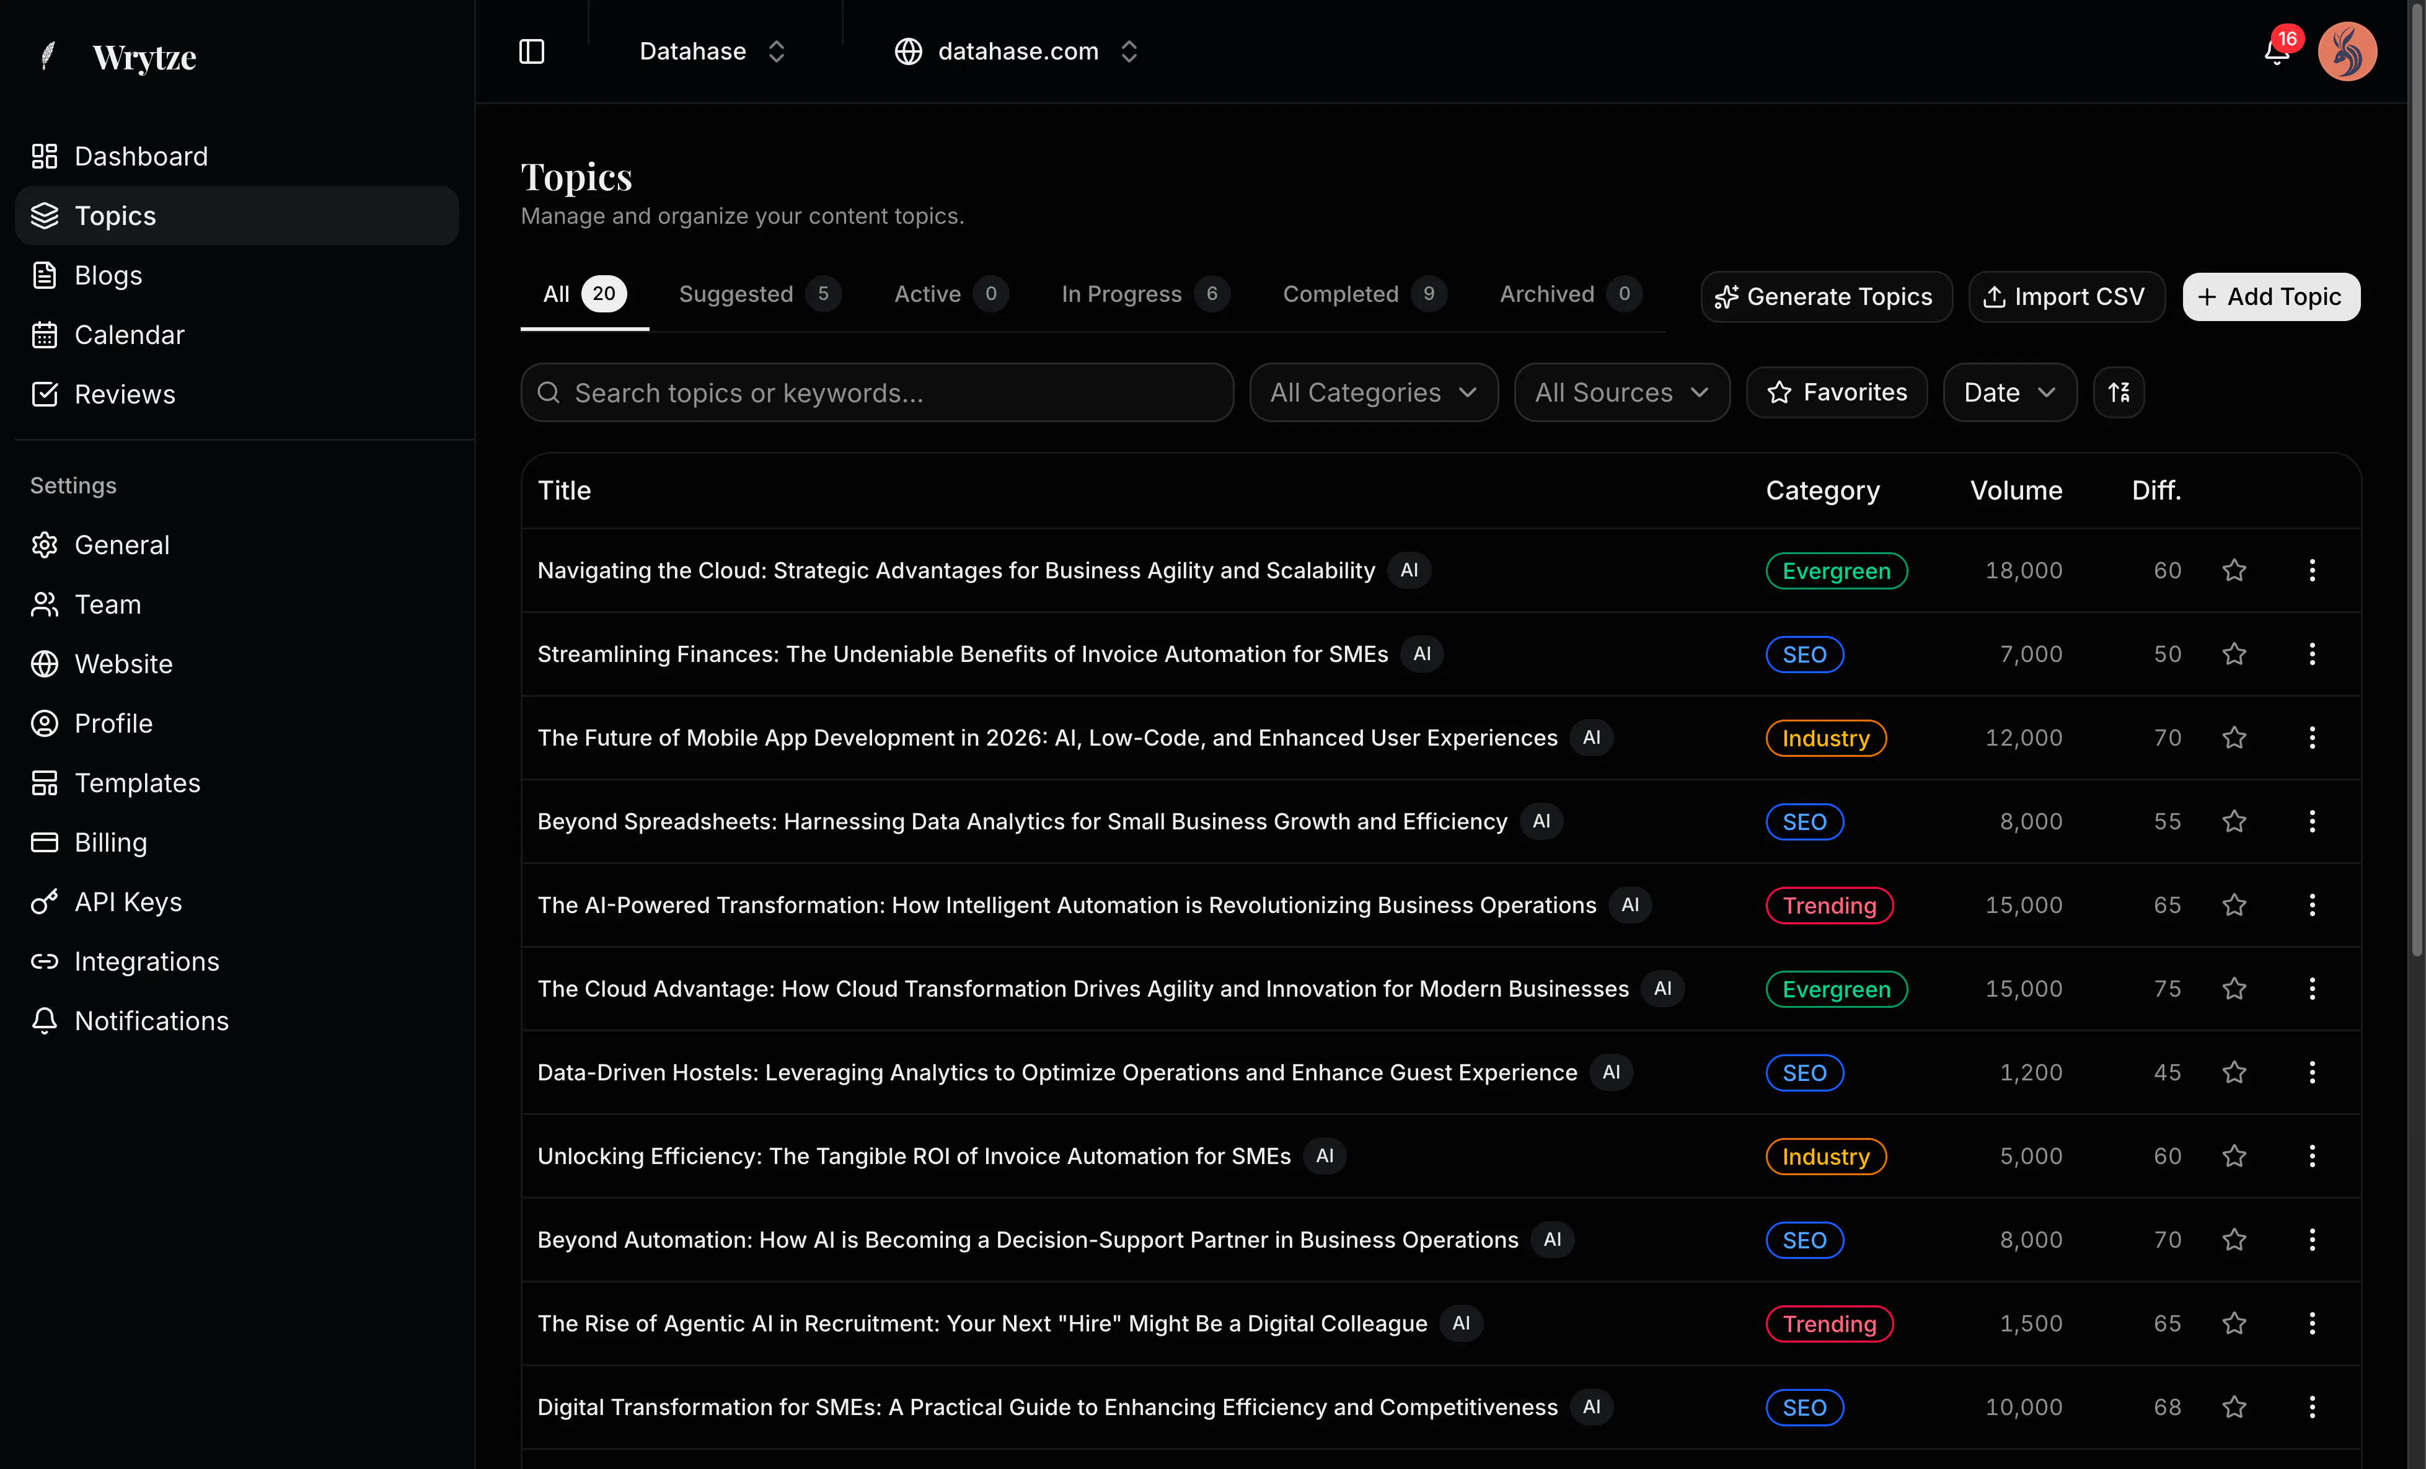The width and height of the screenshot is (2426, 1469).
Task: Switch to the All tab
Action: coord(585,294)
